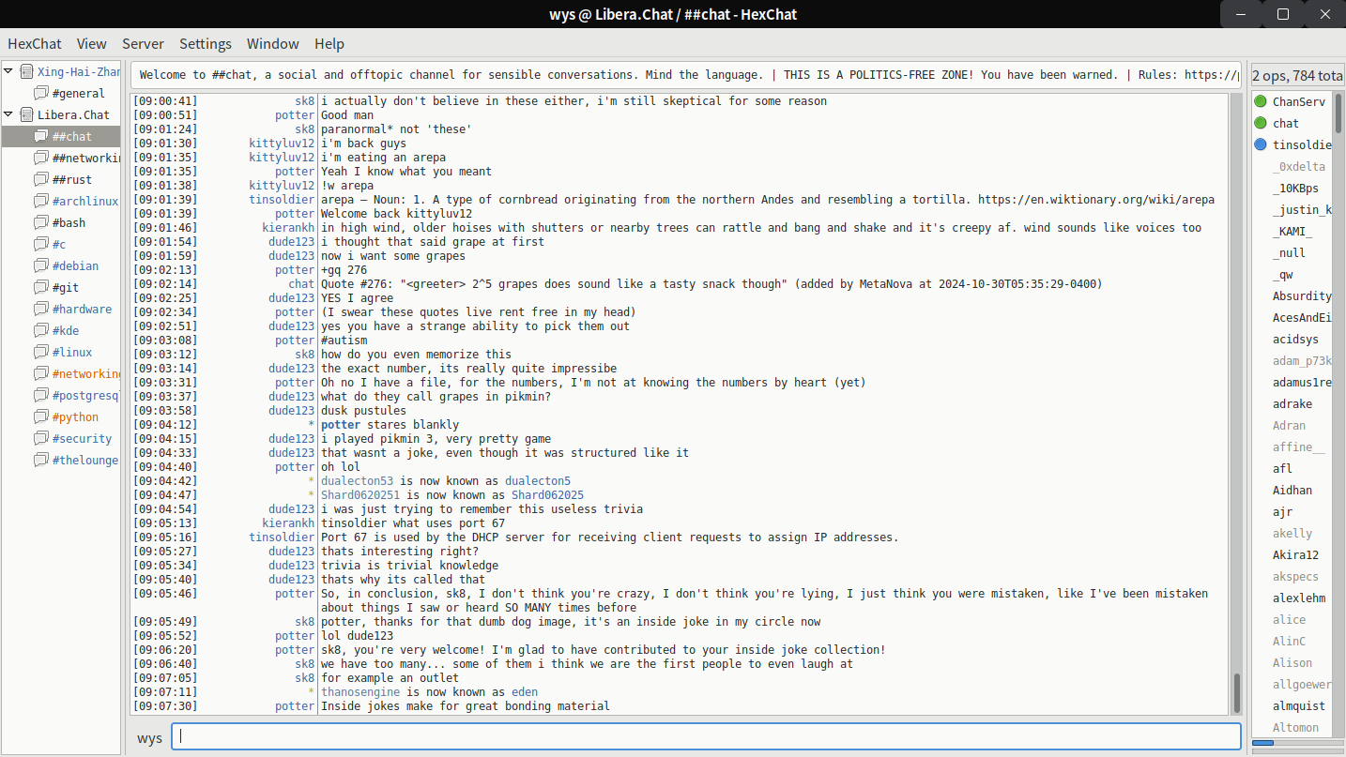
Task: Collapse the Xing-Hai-Zhan network tree
Action: [x=9, y=71]
